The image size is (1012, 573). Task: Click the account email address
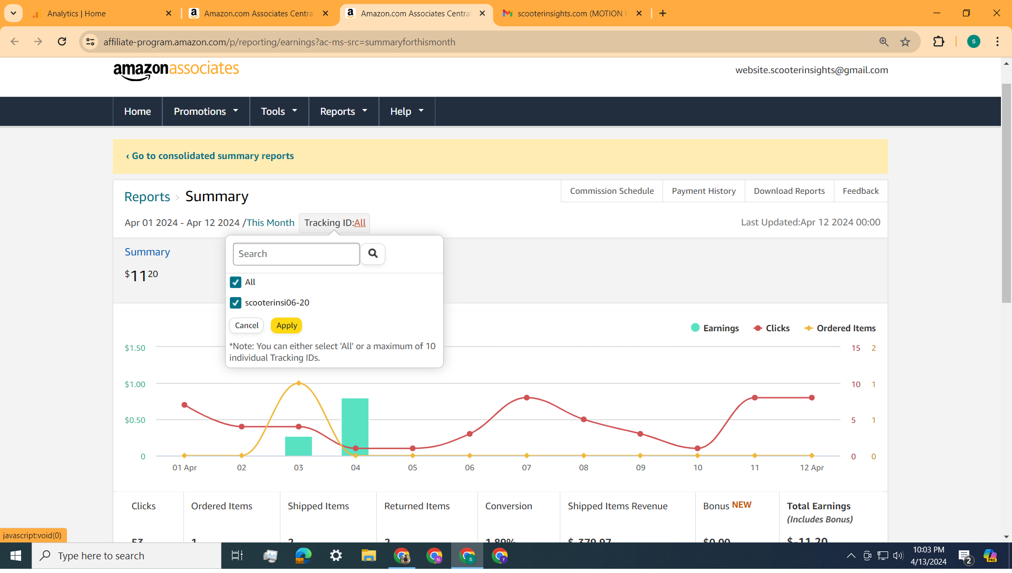point(812,70)
